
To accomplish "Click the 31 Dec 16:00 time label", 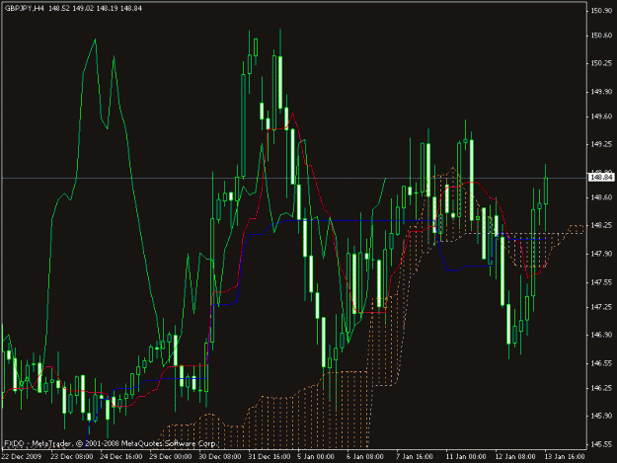I will pyautogui.click(x=270, y=457).
